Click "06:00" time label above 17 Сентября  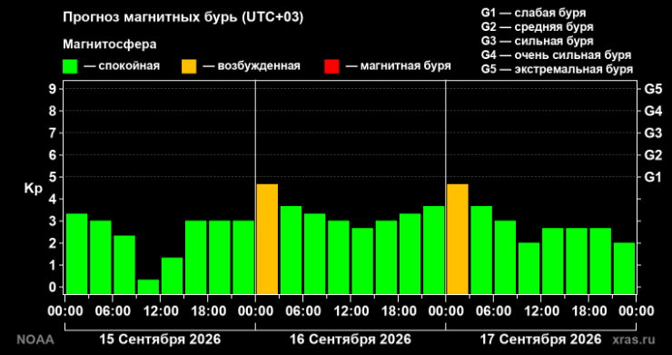pyautogui.click(x=493, y=311)
